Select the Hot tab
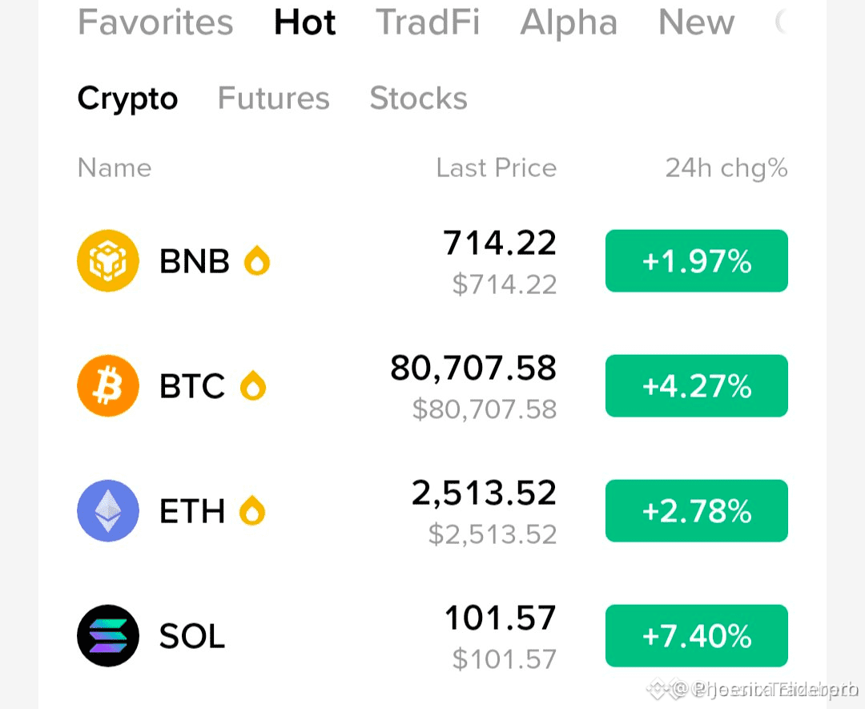This screenshot has height=709, width=865. [x=305, y=22]
